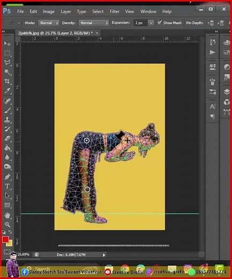232x279 pixels.
Task: Open the Character panel icon
Action: tap(212, 106)
